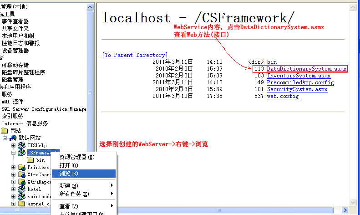This screenshot has height=215, width=360.
Task: Click the Printers virtual folder icon
Action: [21, 167]
